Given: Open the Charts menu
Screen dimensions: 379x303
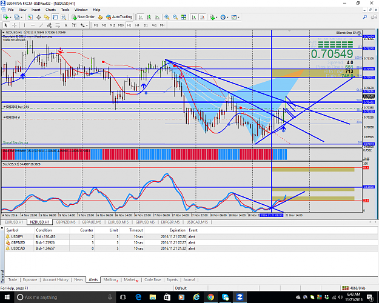Looking at the screenshot, I should point(50,10).
